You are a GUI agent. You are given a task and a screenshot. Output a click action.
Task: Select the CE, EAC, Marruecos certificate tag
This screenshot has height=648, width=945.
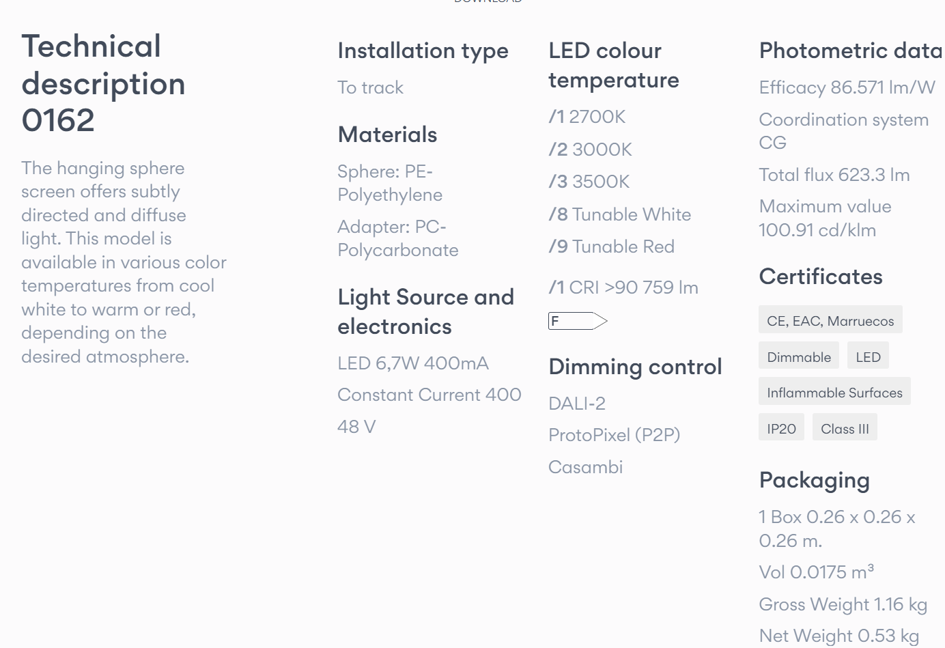[x=830, y=320]
